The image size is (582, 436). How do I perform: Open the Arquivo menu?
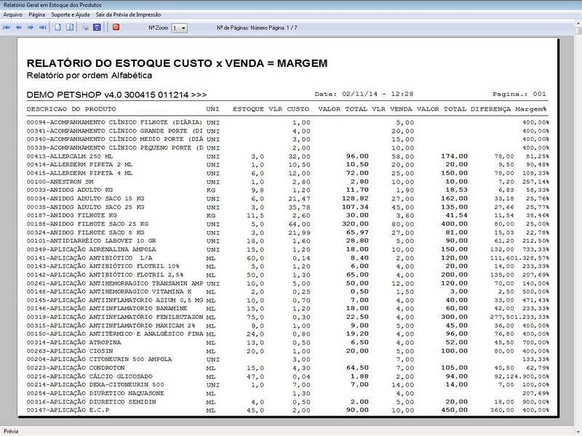[x=13, y=15]
